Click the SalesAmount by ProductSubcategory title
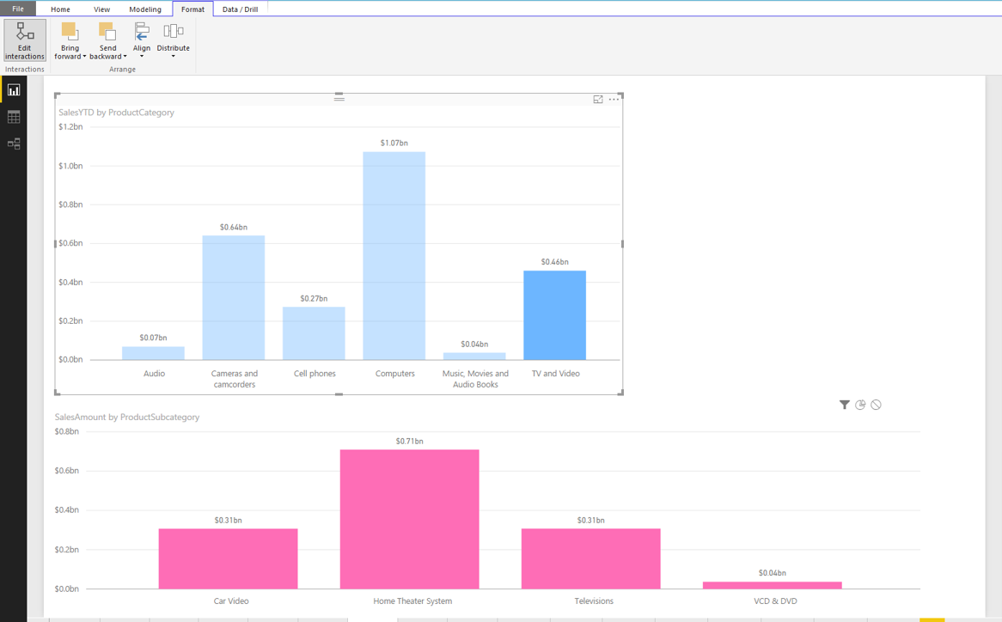 pyautogui.click(x=127, y=417)
